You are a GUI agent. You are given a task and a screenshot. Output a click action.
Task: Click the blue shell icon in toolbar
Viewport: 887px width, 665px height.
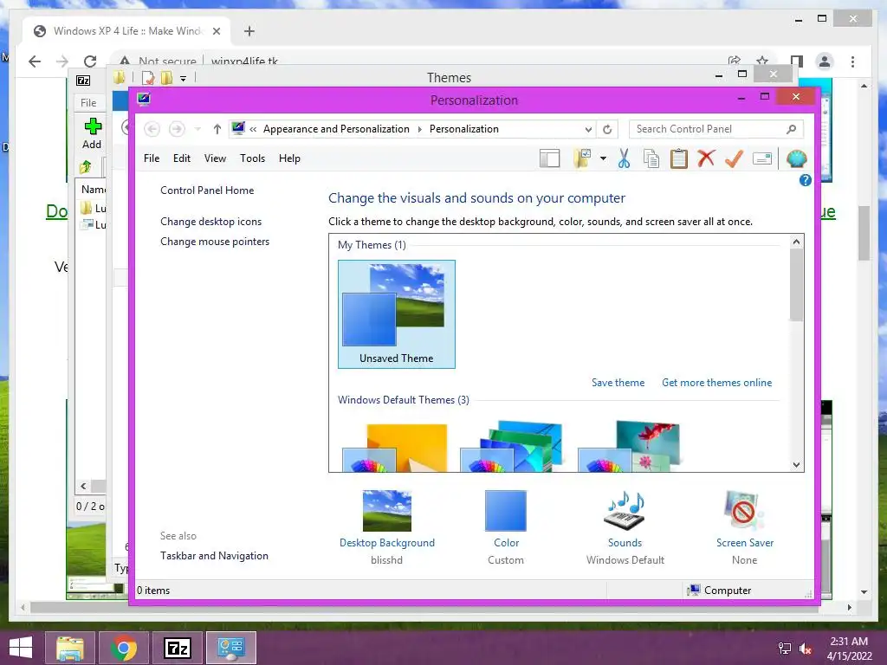796,159
